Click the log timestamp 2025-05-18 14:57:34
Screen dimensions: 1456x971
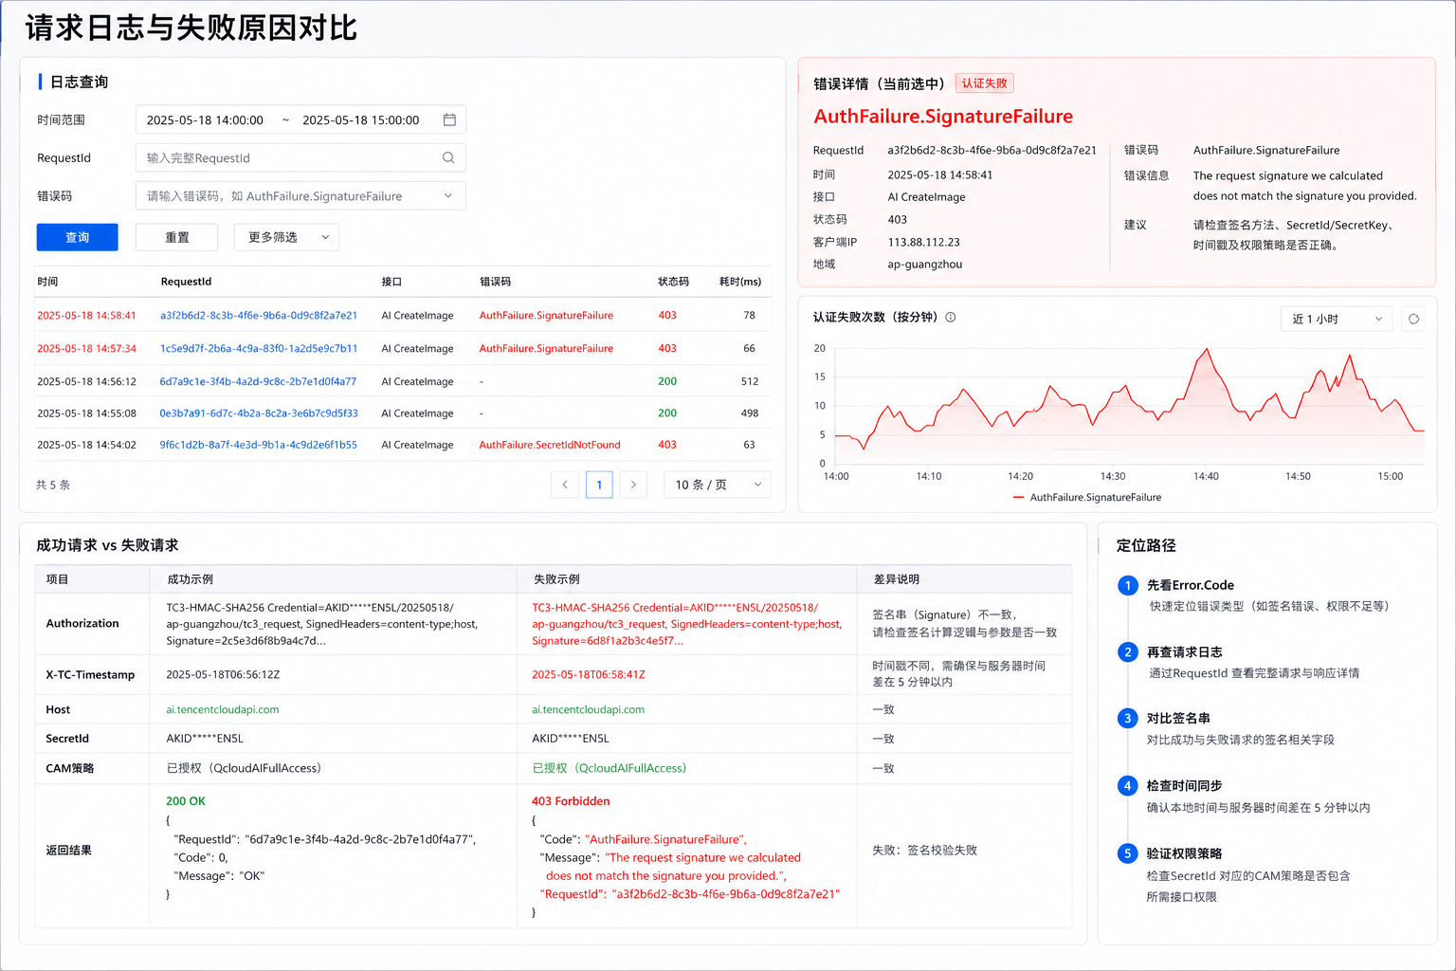pyautogui.click(x=86, y=349)
